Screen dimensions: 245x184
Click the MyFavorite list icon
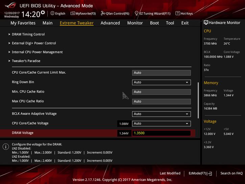[x=73, y=13]
